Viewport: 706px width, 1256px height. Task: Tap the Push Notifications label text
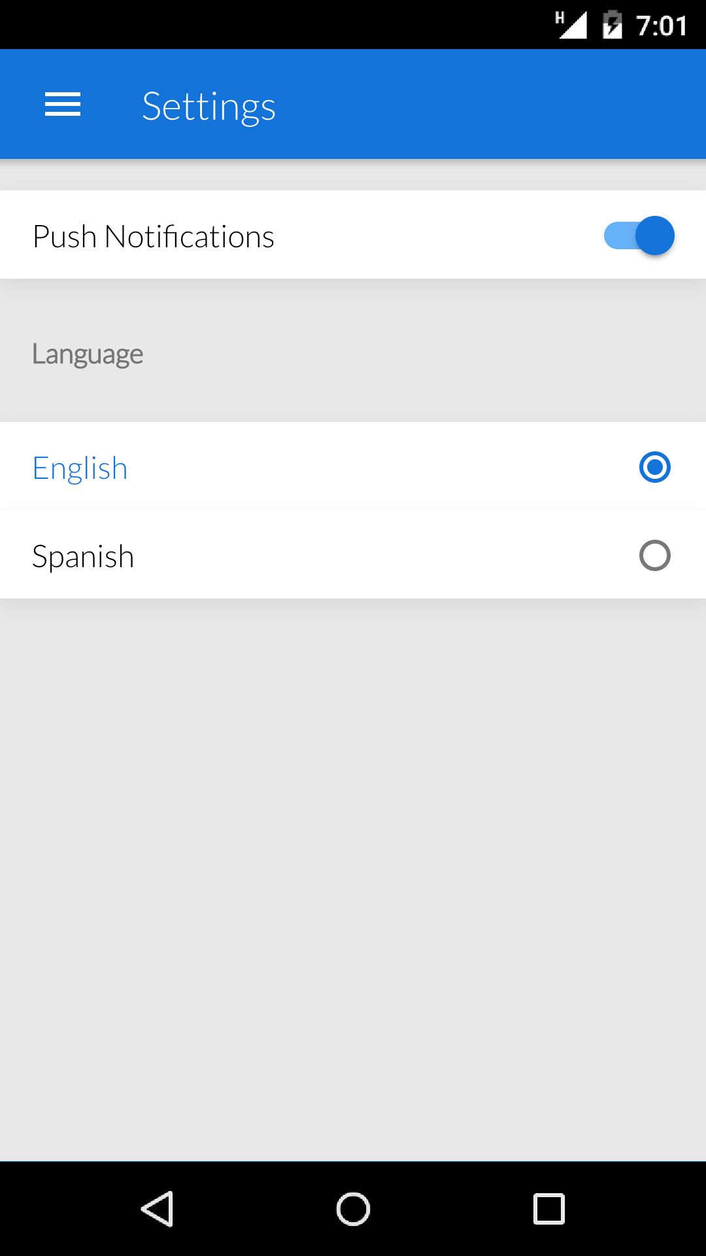point(154,237)
